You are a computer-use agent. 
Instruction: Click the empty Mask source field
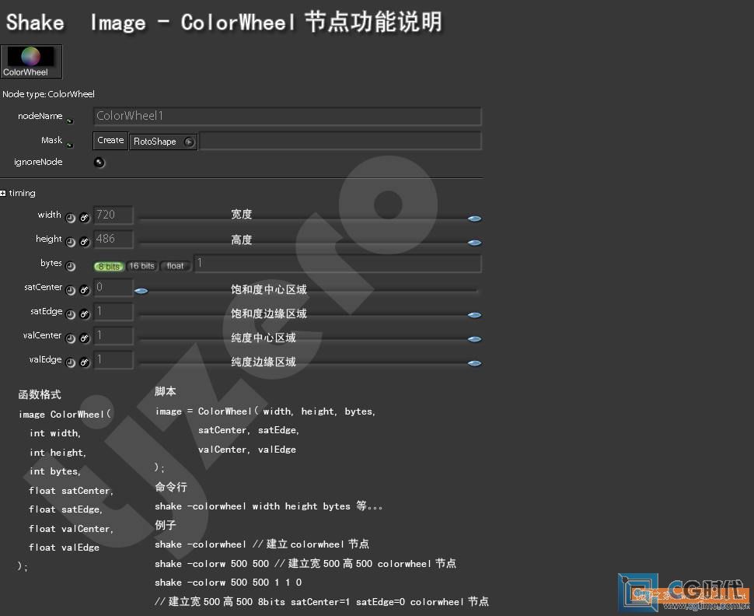(340, 141)
